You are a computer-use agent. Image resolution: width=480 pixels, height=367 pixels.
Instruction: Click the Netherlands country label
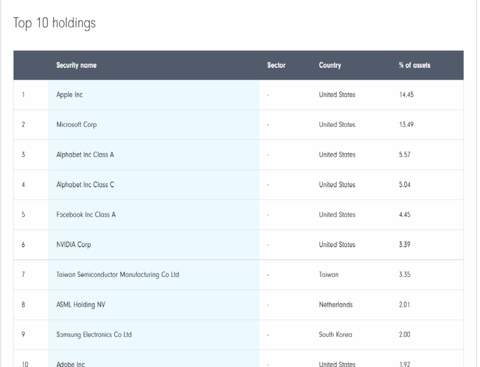[336, 304]
